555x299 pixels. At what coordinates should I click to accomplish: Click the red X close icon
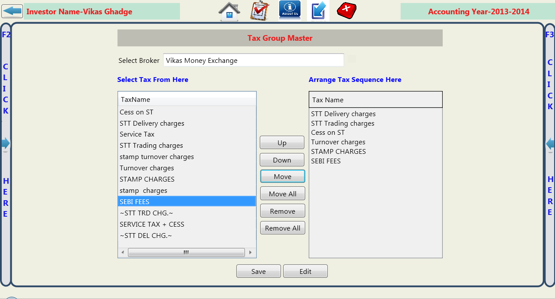click(x=346, y=10)
